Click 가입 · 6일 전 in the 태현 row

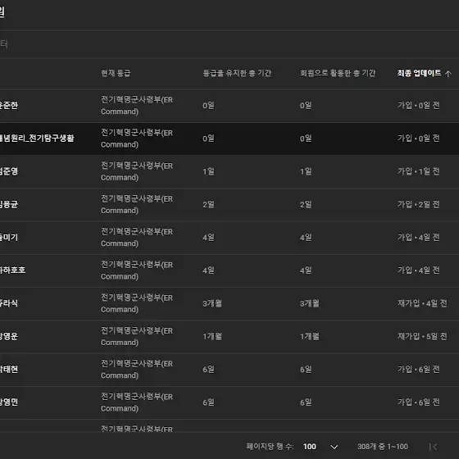418,370
